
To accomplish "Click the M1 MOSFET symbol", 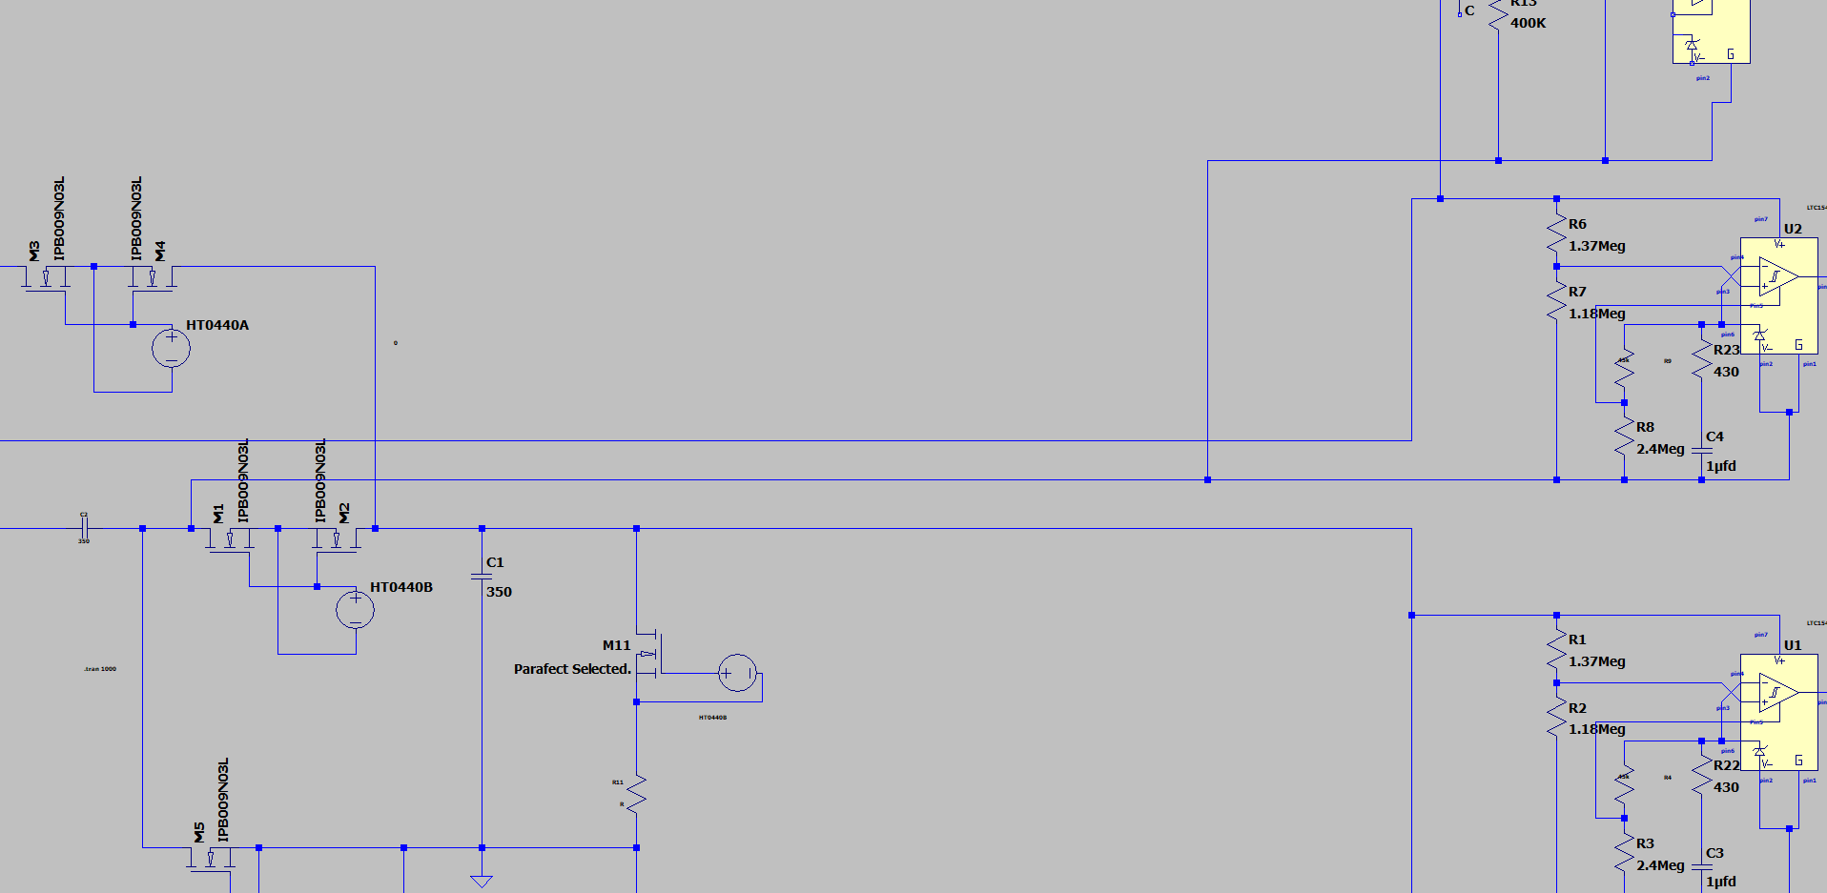I will (229, 540).
